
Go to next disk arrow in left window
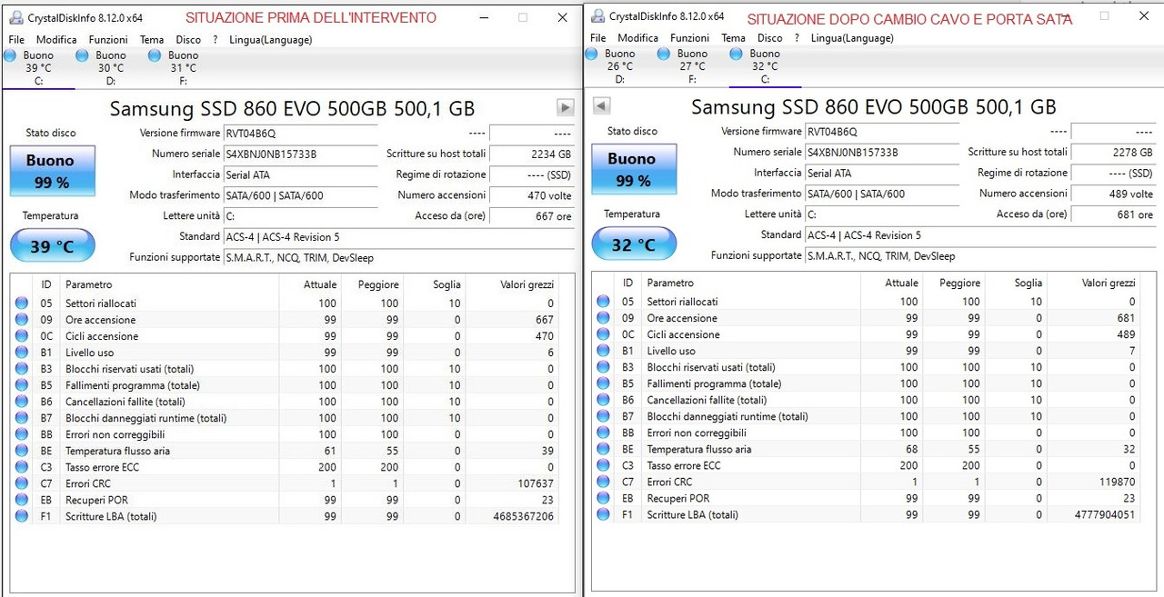coord(566,108)
